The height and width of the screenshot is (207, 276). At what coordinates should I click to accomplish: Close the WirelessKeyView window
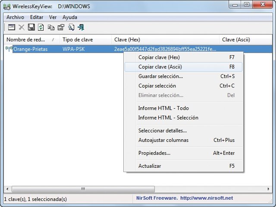[x=263, y=5]
